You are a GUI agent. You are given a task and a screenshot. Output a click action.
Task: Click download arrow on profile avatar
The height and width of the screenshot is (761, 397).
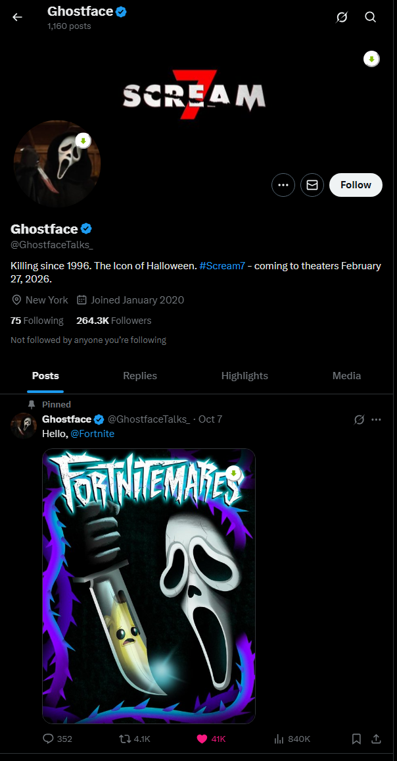[83, 141]
